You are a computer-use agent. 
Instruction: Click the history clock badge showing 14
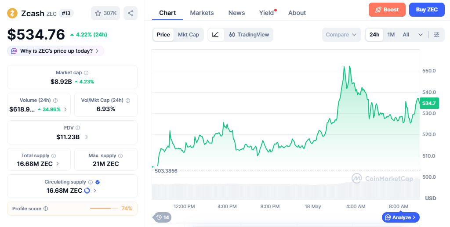point(163,217)
